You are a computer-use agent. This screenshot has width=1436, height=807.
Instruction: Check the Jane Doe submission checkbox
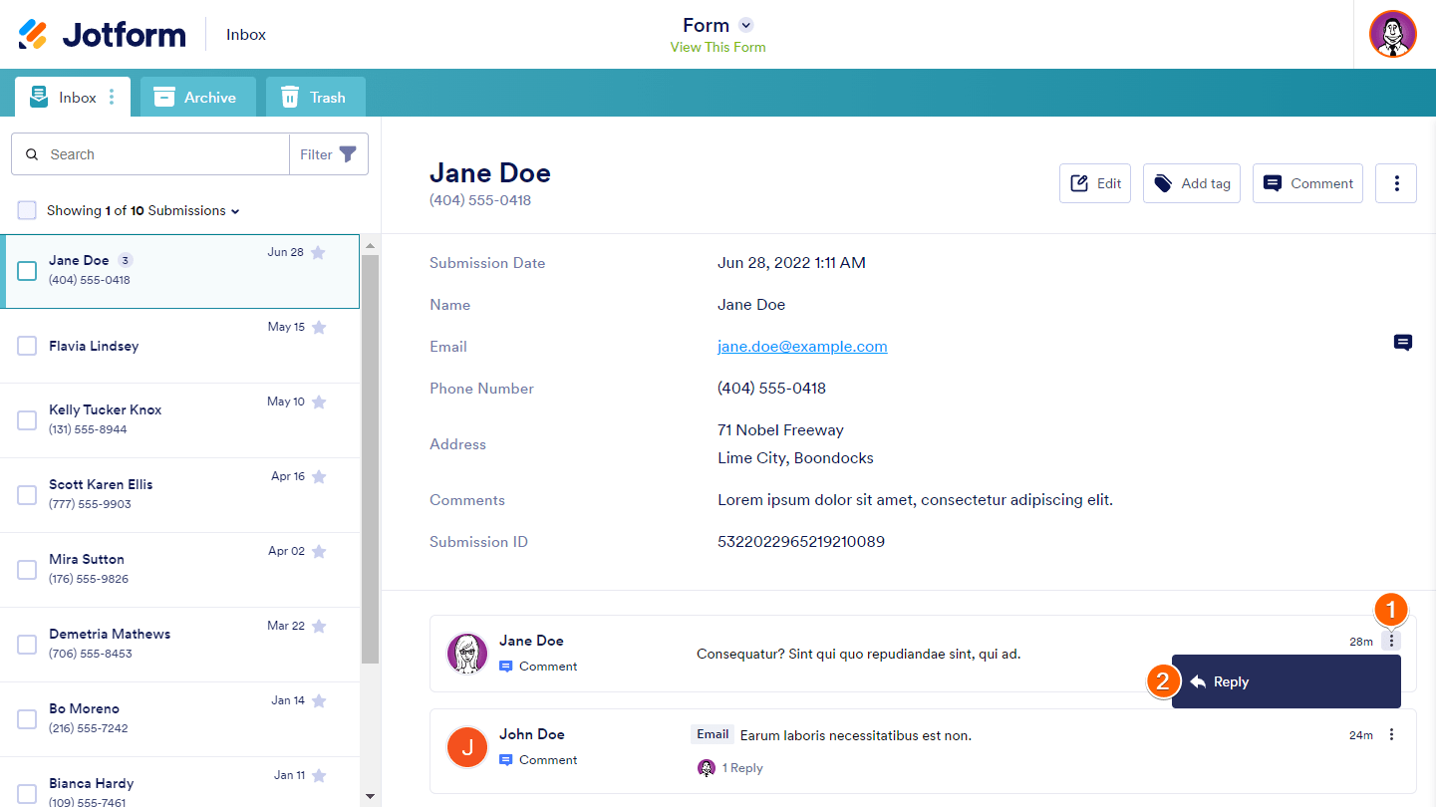pos(27,271)
